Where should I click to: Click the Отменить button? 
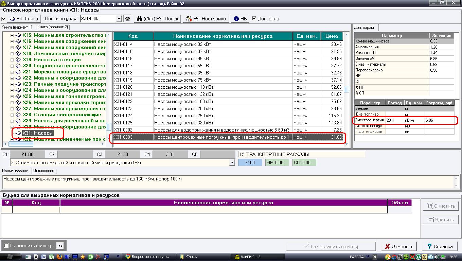pos(399,246)
